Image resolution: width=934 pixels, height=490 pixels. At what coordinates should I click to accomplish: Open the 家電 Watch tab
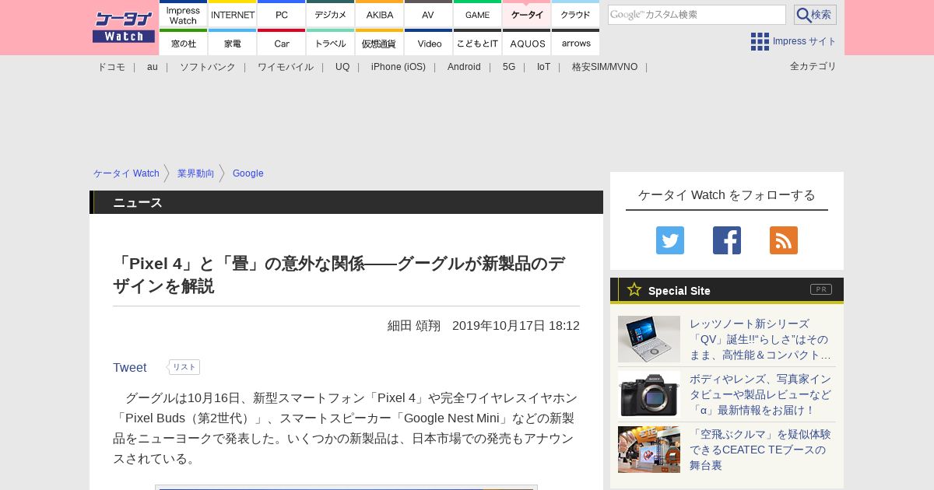[233, 43]
